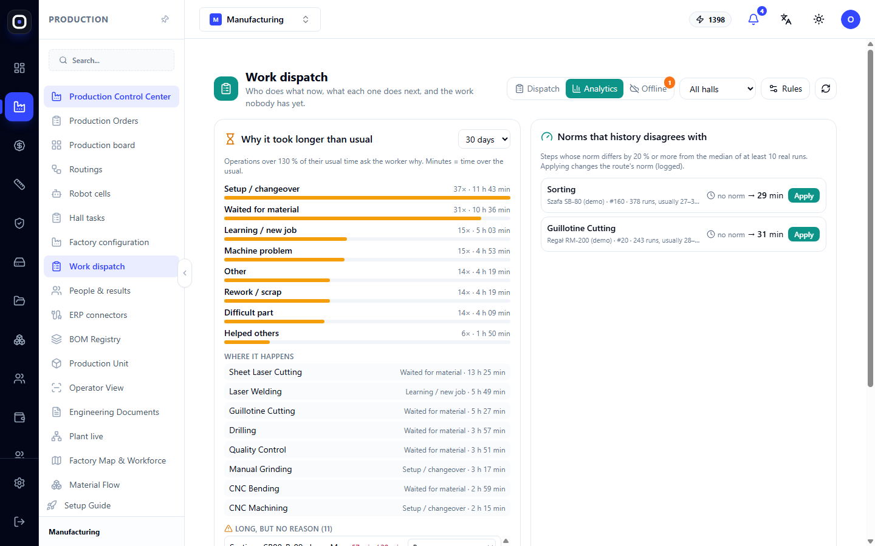Click the cubes icon in the left rail
Viewport: 875px width, 546px height.
pos(19,340)
